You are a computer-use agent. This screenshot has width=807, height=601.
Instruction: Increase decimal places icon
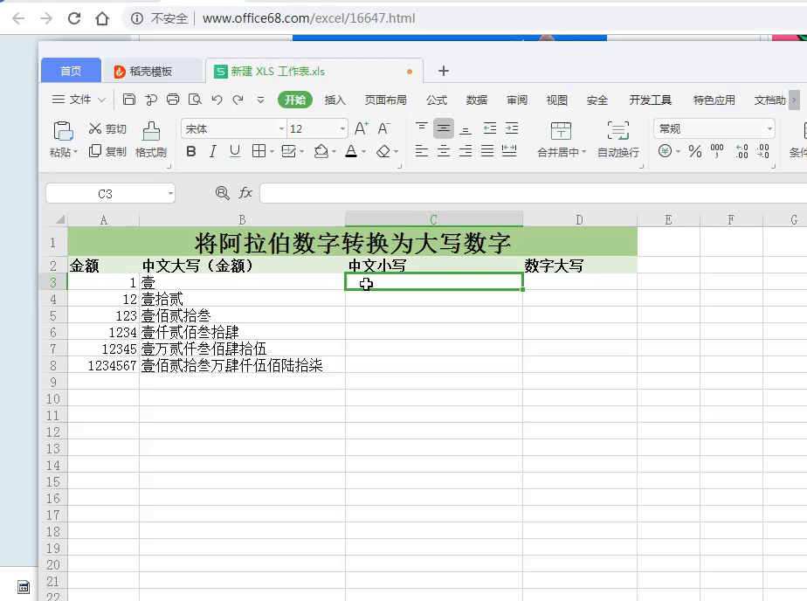(741, 151)
